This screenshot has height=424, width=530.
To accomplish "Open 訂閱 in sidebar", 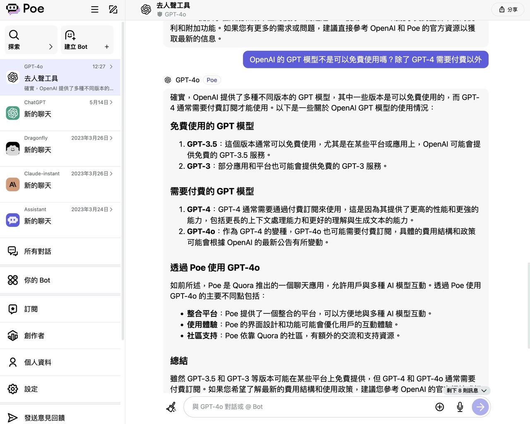I will coord(60,309).
